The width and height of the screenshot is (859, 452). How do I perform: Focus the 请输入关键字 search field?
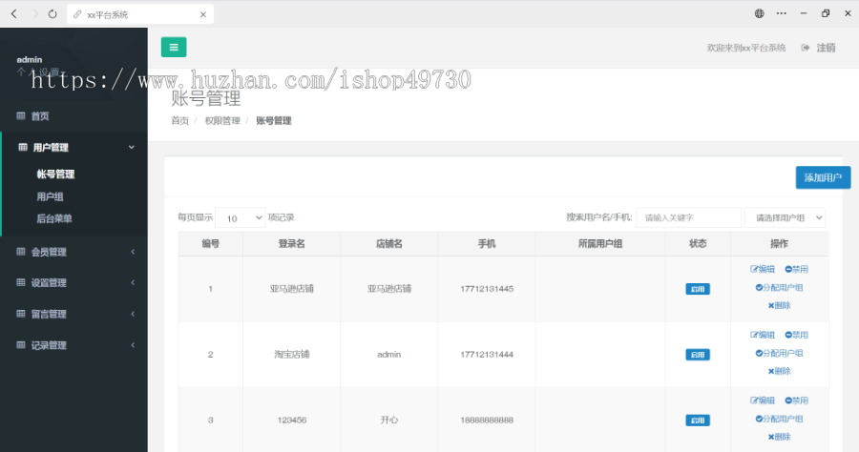tap(688, 217)
